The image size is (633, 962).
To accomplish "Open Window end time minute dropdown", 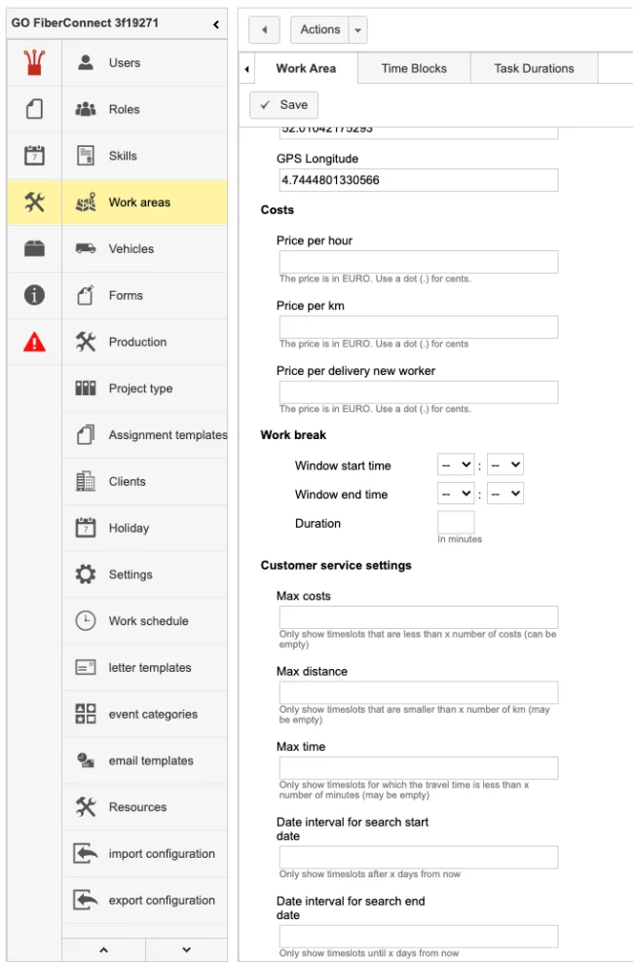I will [x=505, y=494].
